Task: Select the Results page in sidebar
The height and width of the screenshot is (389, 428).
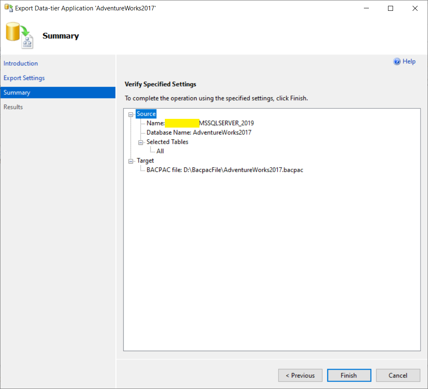Action: click(13, 107)
